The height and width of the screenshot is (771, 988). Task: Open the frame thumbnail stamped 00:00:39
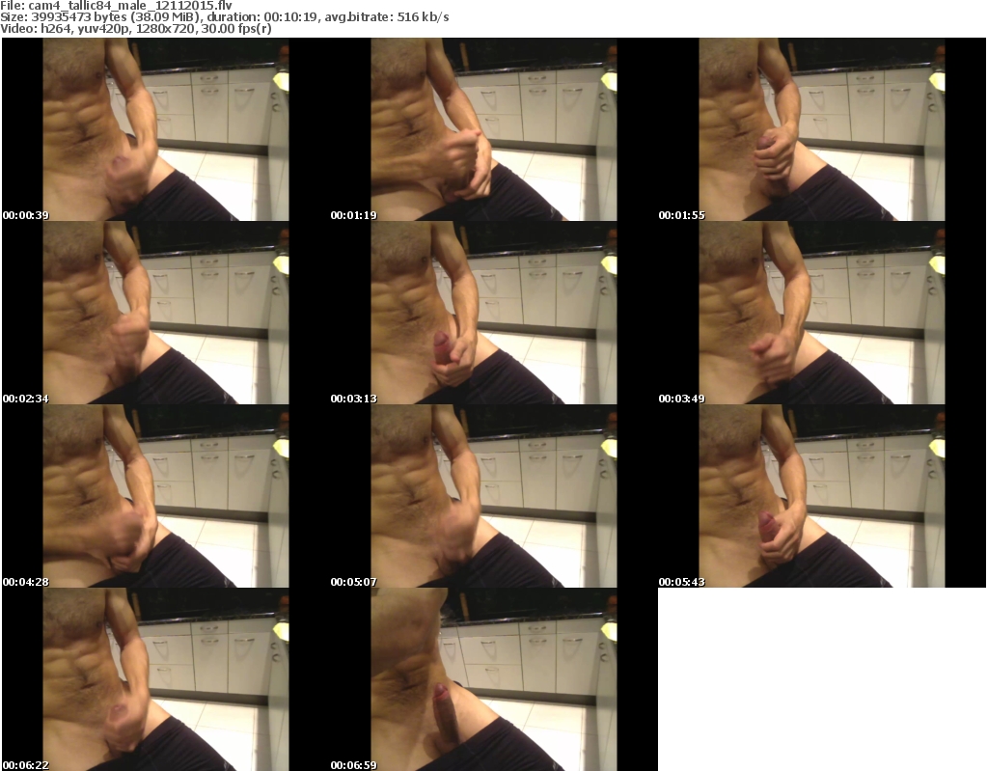coord(166,129)
